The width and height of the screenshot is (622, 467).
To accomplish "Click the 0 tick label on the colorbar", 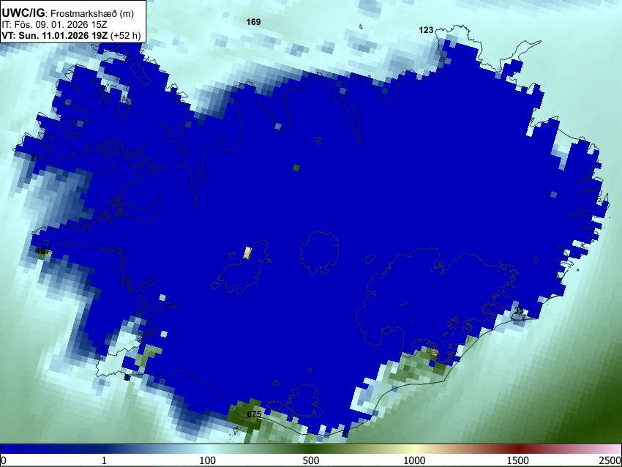I will [x=4, y=460].
